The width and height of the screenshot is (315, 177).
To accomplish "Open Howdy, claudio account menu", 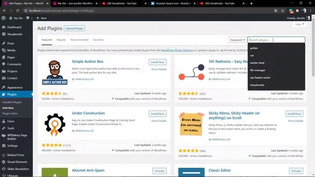I will tap(298, 18).
